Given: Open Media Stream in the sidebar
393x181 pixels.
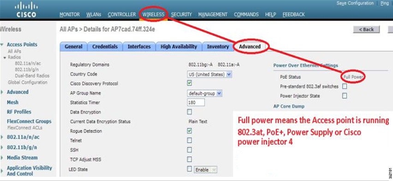Looking at the screenshot, I should tap(22, 158).
